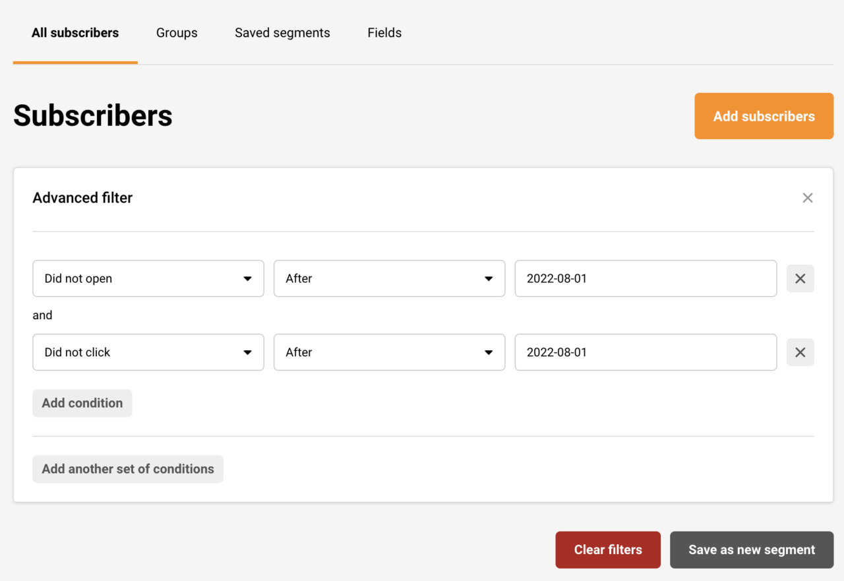844x581 pixels.
Task: Open the Saved segments tab
Action: [x=282, y=32]
